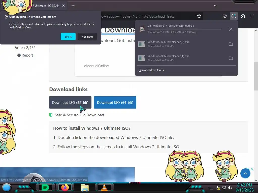Bookmark this page with the star
258x193 pixels.
point(199,16)
